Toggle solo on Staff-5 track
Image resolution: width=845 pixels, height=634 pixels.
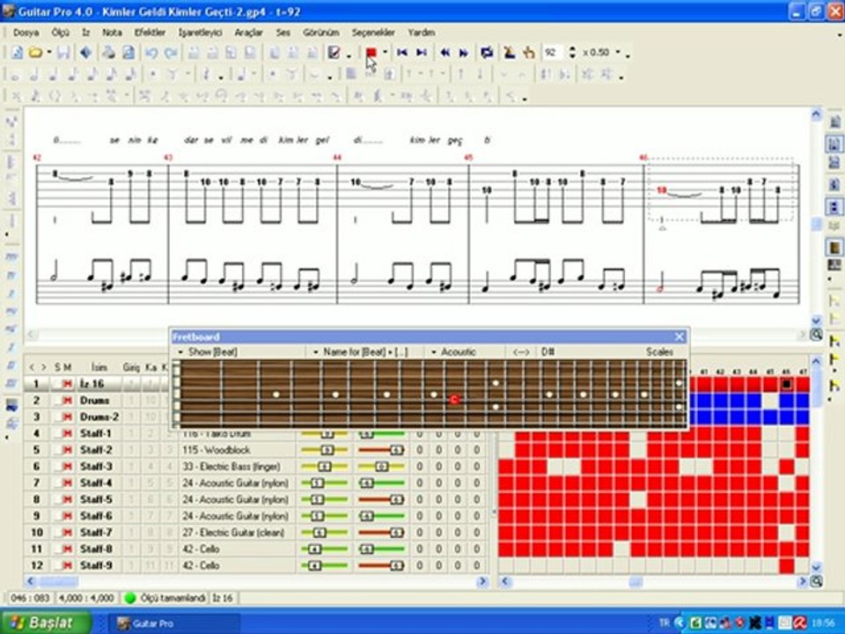(x=57, y=500)
